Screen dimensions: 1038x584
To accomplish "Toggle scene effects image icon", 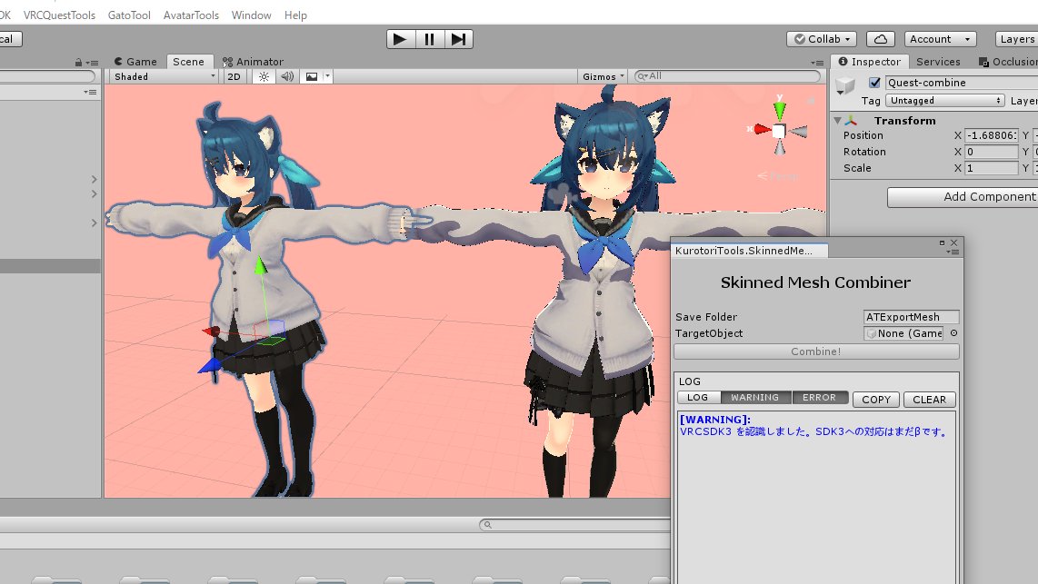I will point(311,76).
